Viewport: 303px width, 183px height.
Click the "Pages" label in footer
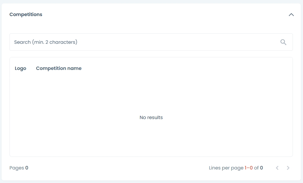(17, 168)
